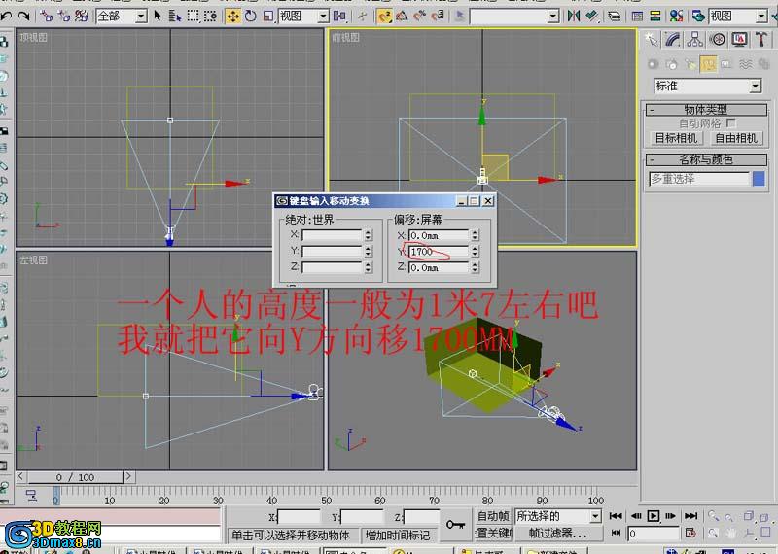Toggle the Spinner Snap icon

coord(438,17)
